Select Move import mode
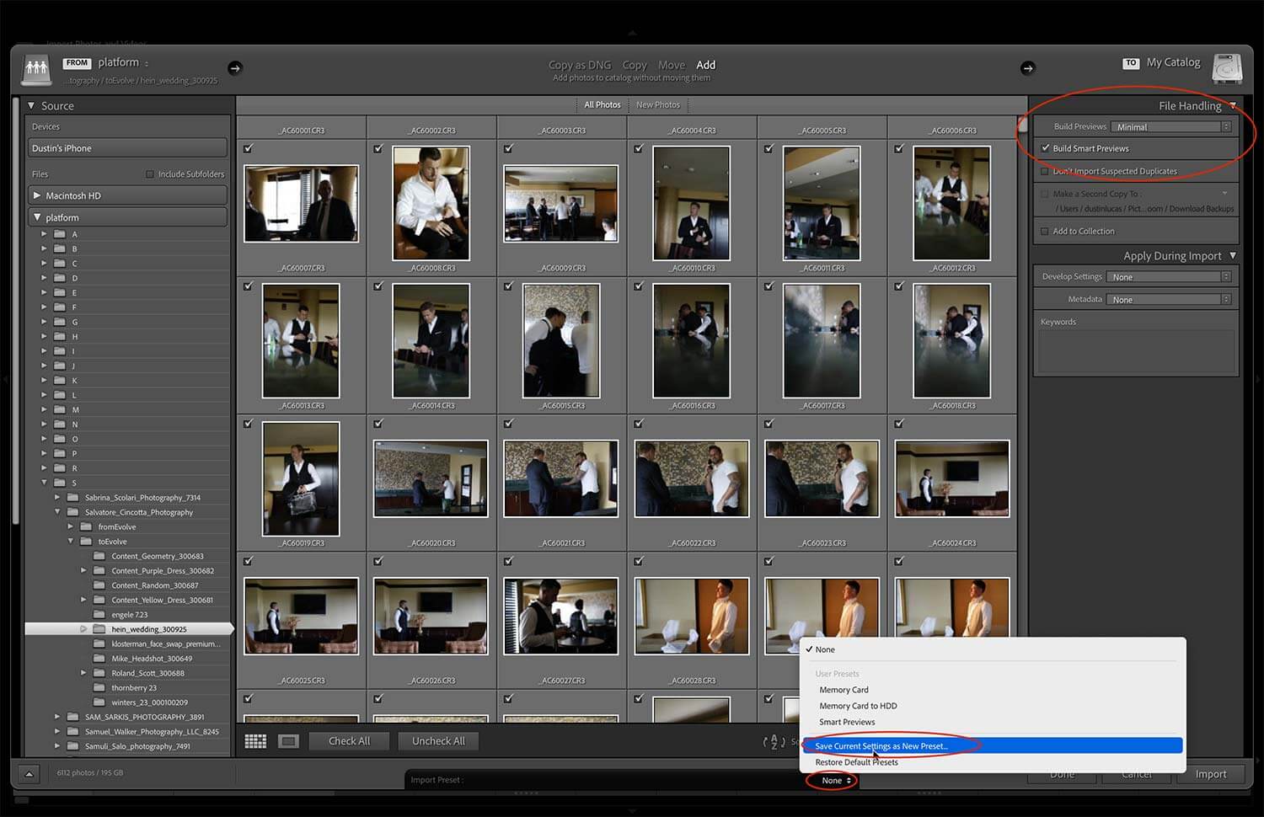Viewport: 1264px width, 817px height. 672,65
